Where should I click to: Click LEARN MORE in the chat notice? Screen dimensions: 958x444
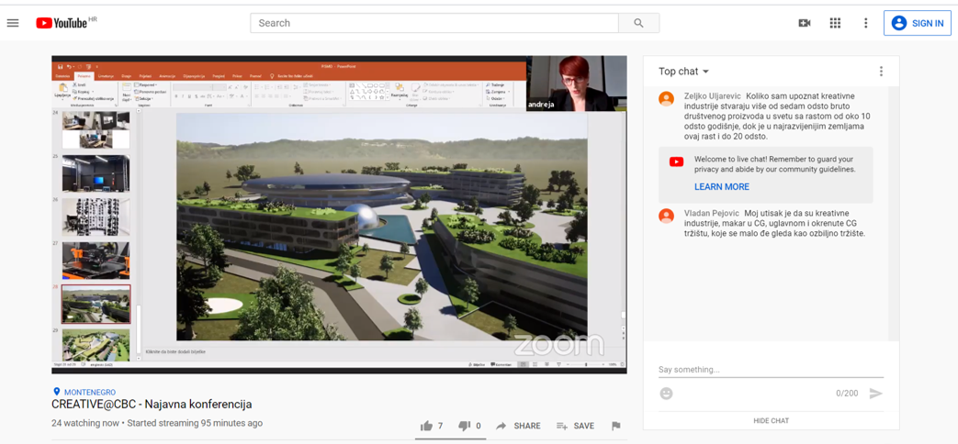click(x=722, y=187)
